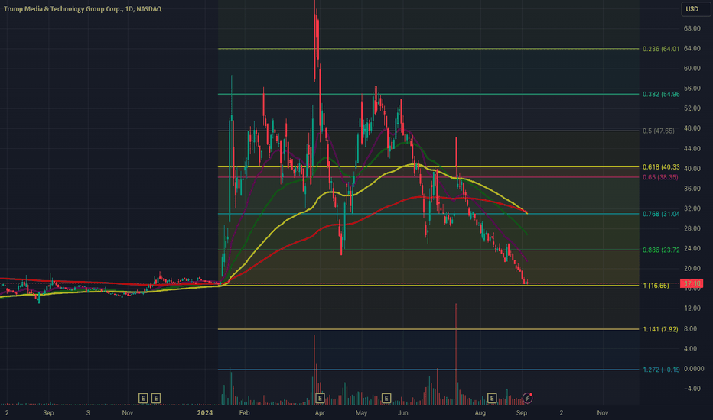Click the 20.00 price axis label
Screen dimensions: 713x420
point(692,268)
